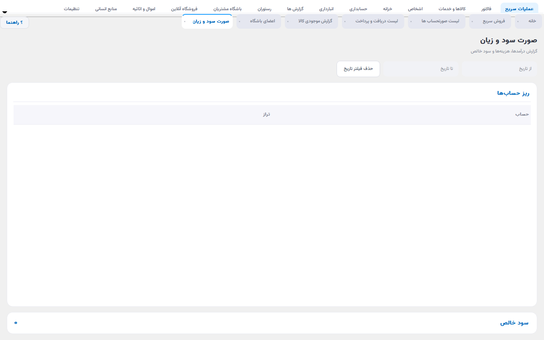Open the کالاها و خدمات menu
544x340 pixels.
pyautogui.click(x=452, y=9)
